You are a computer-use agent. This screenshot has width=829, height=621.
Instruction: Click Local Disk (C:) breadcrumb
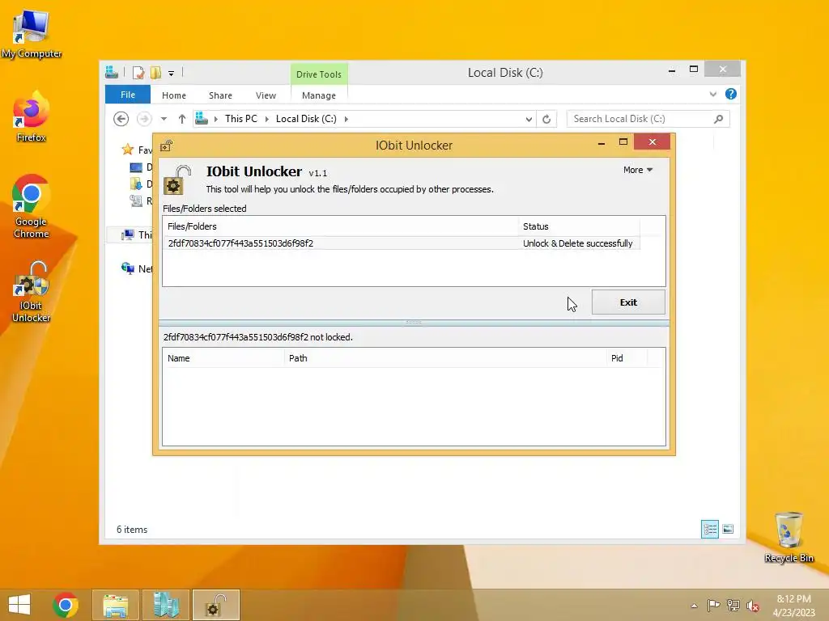(306, 119)
